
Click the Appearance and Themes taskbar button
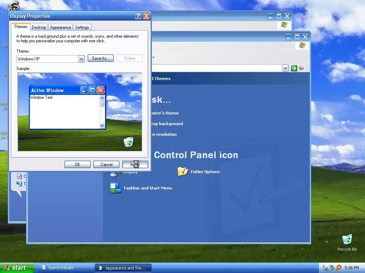click(x=123, y=268)
